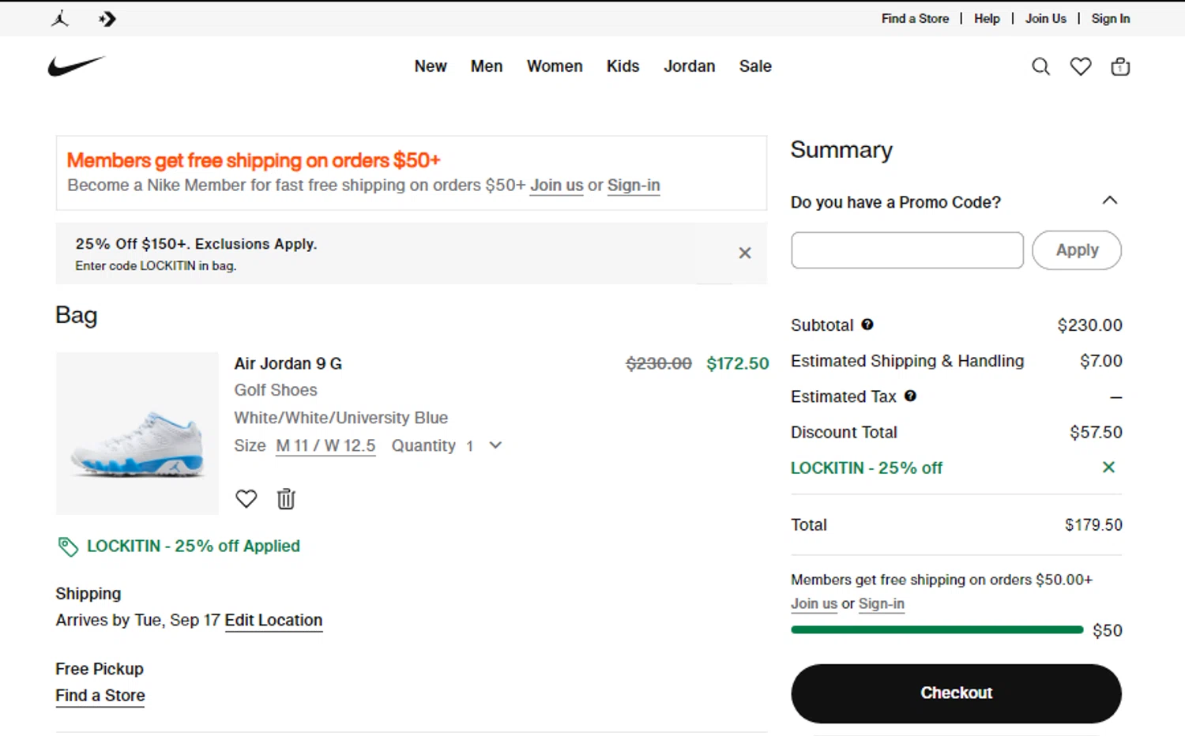Screen dimensions: 1185x736
Task: Click Sign In in top bar
Action: point(1110,18)
